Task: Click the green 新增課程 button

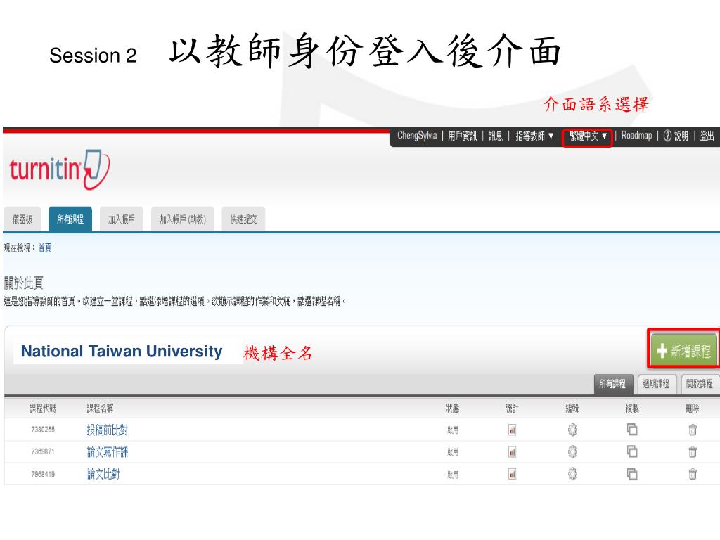Action: [x=683, y=352]
